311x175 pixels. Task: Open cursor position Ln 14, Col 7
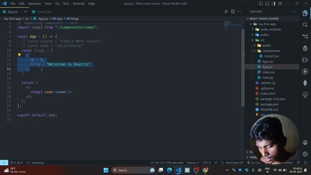tap(167, 162)
